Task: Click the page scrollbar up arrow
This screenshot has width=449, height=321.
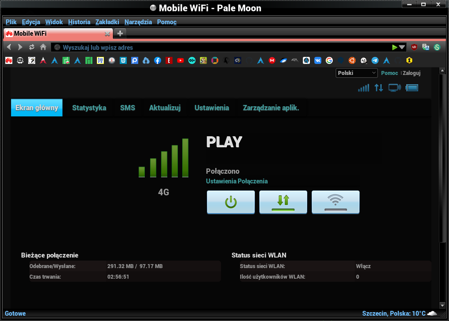Action: (442, 71)
